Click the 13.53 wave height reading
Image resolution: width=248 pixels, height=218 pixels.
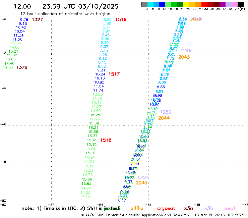point(88,170)
